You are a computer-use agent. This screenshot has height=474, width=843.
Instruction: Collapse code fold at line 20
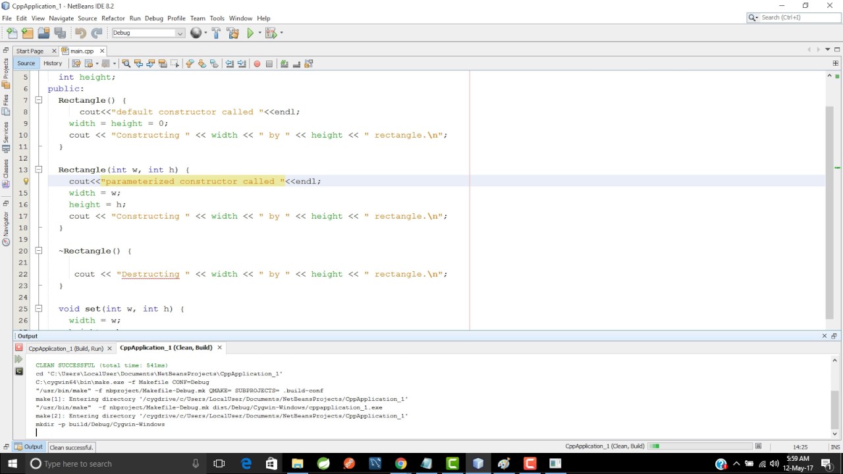pyautogui.click(x=39, y=251)
